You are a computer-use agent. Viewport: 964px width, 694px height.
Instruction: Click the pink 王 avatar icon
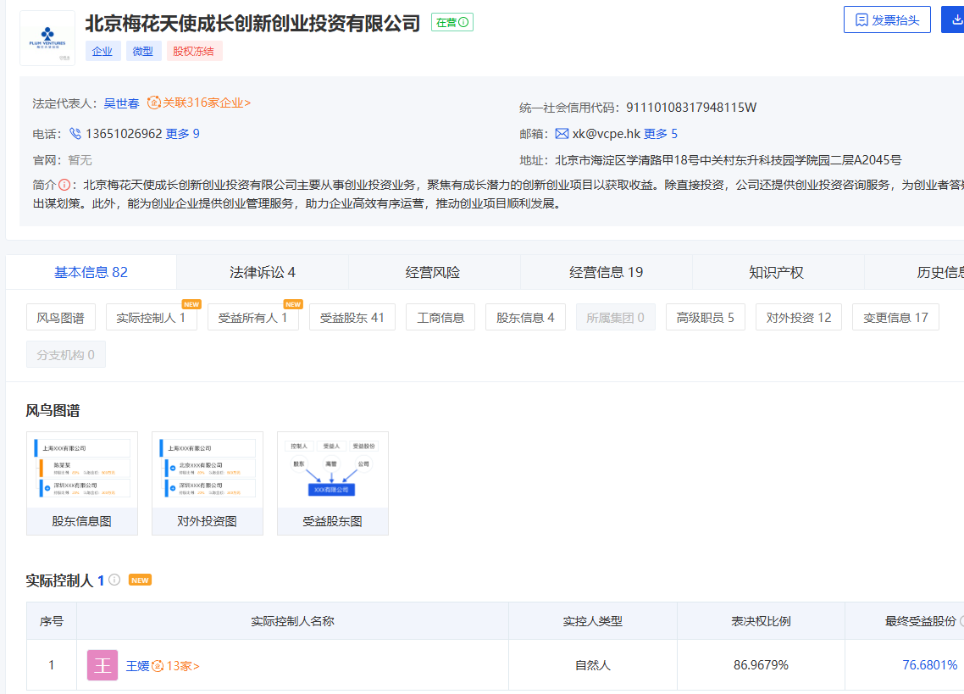click(x=102, y=665)
